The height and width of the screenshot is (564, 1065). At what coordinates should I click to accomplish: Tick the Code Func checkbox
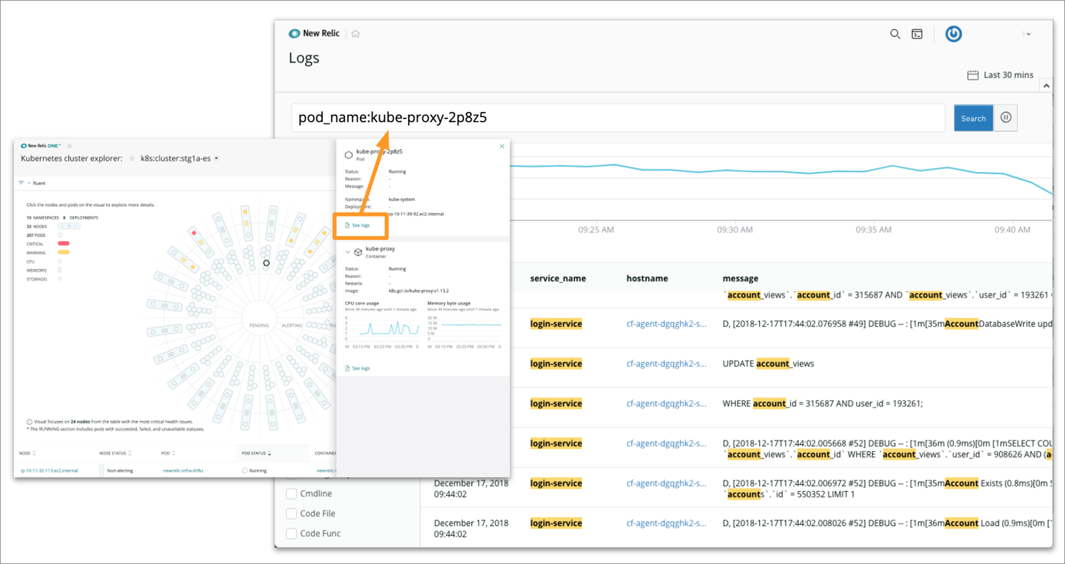coord(292,534)
